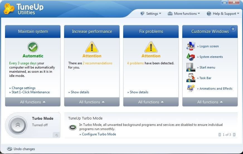Click 'Attention' text under Fix problems
Screen dimensions: 243x154
point(151,56)
